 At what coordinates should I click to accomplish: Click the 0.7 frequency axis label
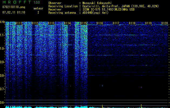pos(2,89)
